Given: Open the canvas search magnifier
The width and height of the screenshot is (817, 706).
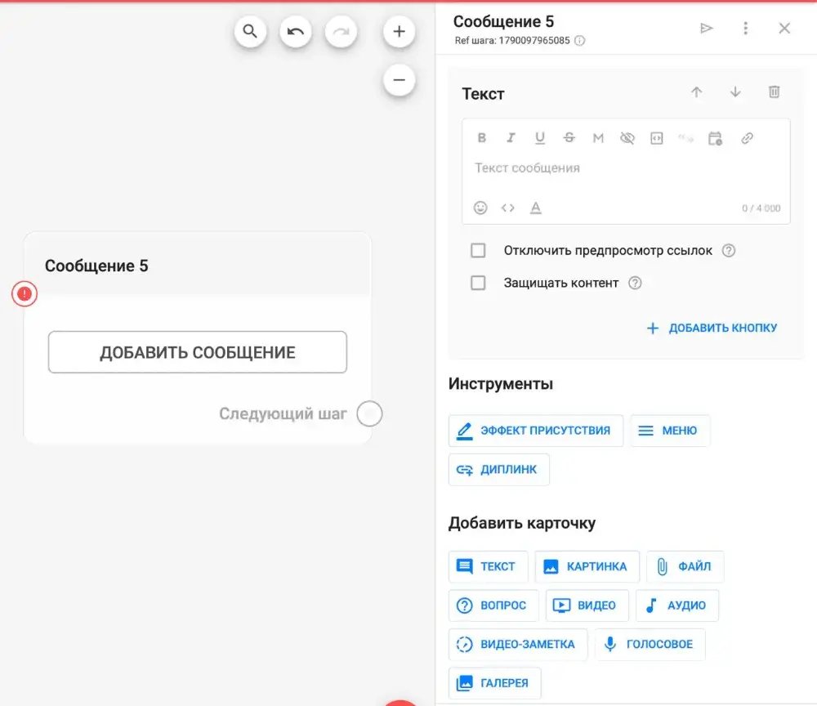Looking at the screenshot, I should pos(250,32).
